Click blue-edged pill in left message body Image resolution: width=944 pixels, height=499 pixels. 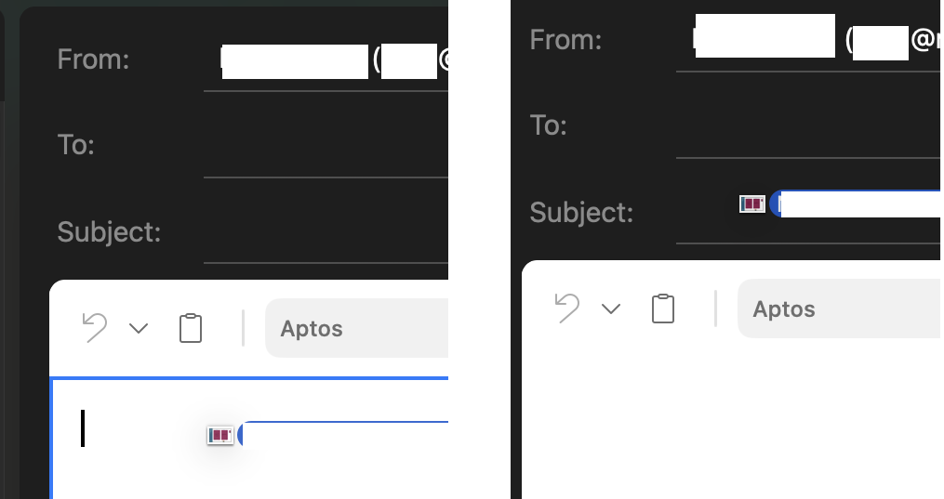point(344,435)
